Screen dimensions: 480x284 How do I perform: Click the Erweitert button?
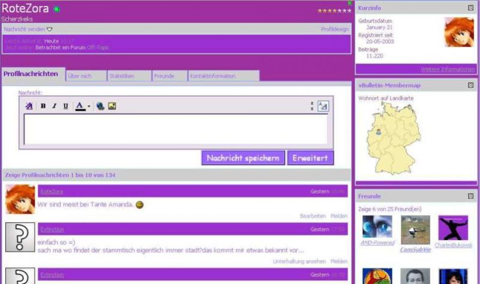[x=310, y=158]
